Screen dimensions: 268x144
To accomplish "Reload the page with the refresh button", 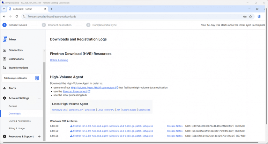I will [17, 16].
